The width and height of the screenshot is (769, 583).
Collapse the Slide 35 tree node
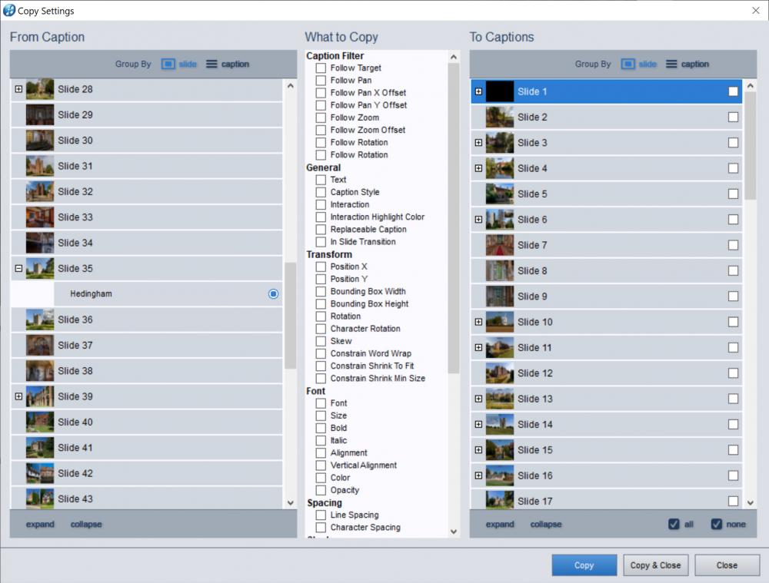tap(18, 268)
